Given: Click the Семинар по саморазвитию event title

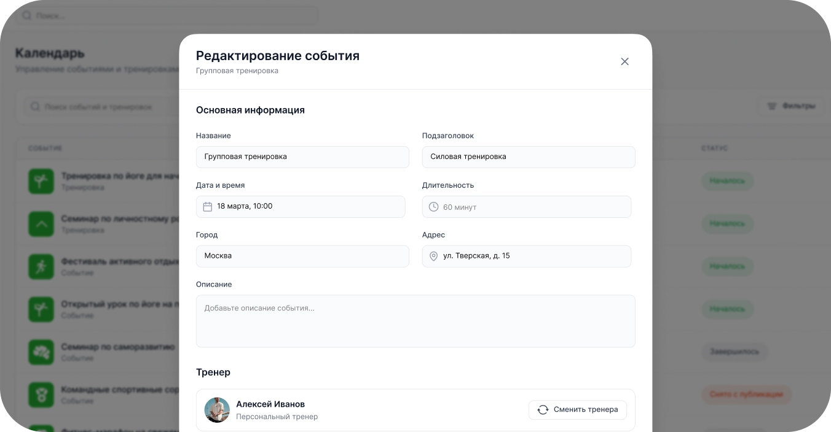Looking at the screenshot, I should 118,347.
